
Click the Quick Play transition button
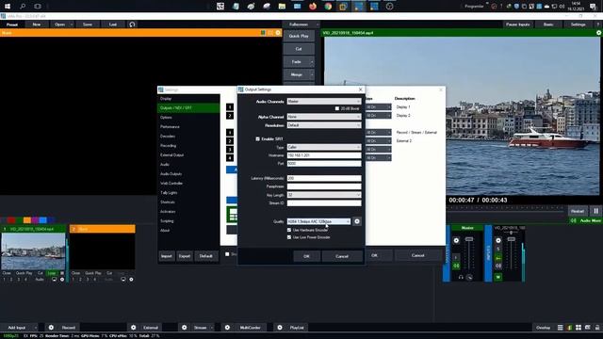click(x=299, y=36)
